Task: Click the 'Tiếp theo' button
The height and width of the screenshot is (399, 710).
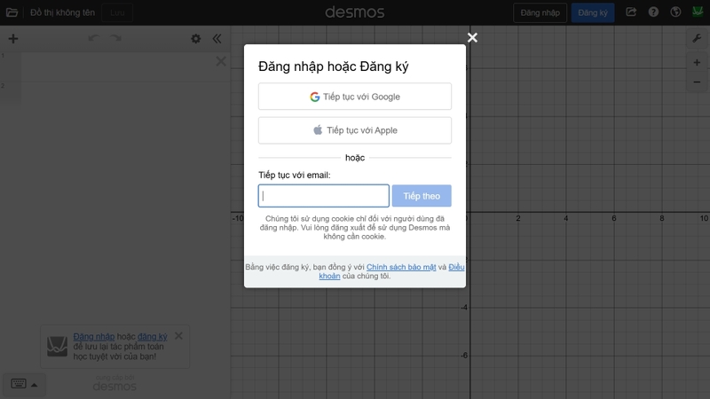Action: tap(422, 196)
